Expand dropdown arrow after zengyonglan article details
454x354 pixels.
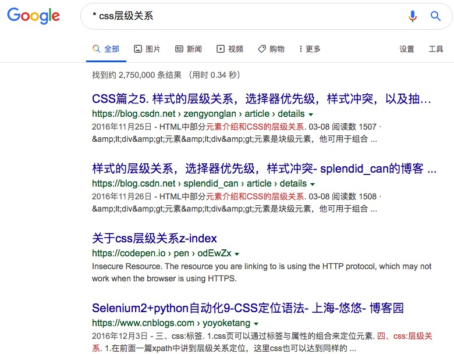click(x=311, y=115)
